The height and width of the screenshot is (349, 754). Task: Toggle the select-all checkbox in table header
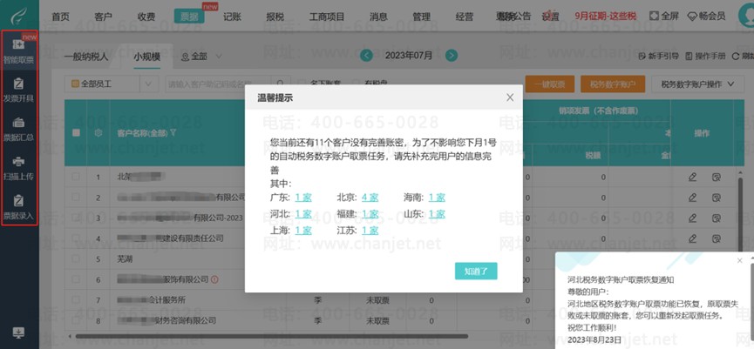tap(76, 133)
